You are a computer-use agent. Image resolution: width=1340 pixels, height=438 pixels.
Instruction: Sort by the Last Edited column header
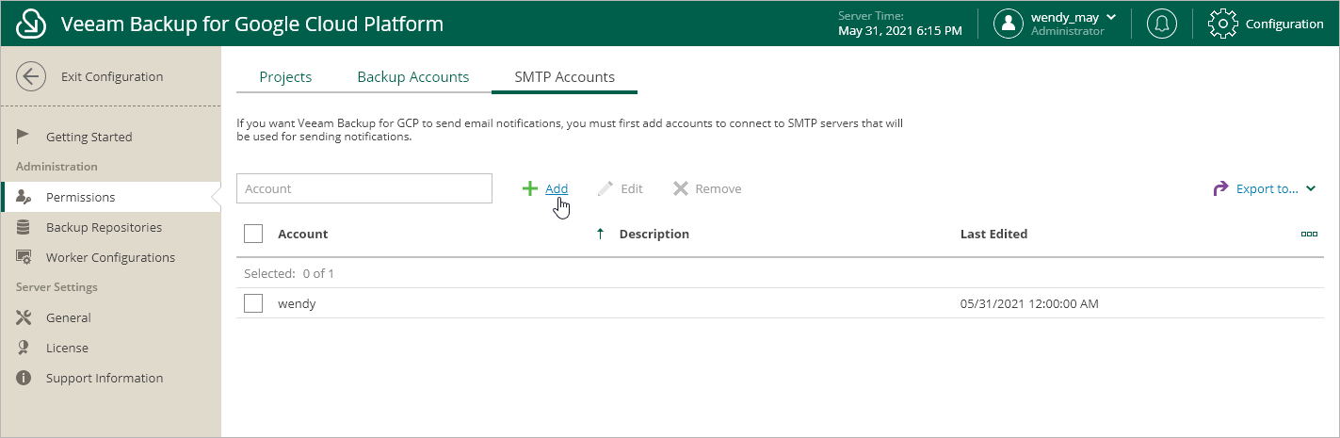pyautogui.click(x=993, y=234)
